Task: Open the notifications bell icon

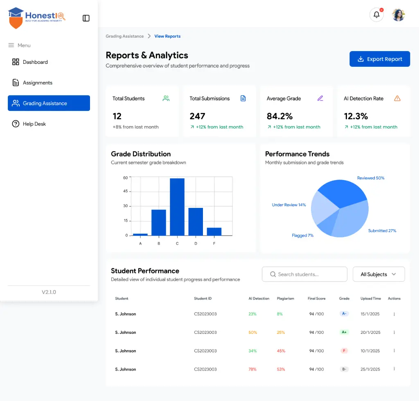Action: (376, 15)
